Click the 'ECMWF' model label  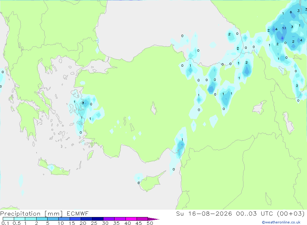pos(78,213)
